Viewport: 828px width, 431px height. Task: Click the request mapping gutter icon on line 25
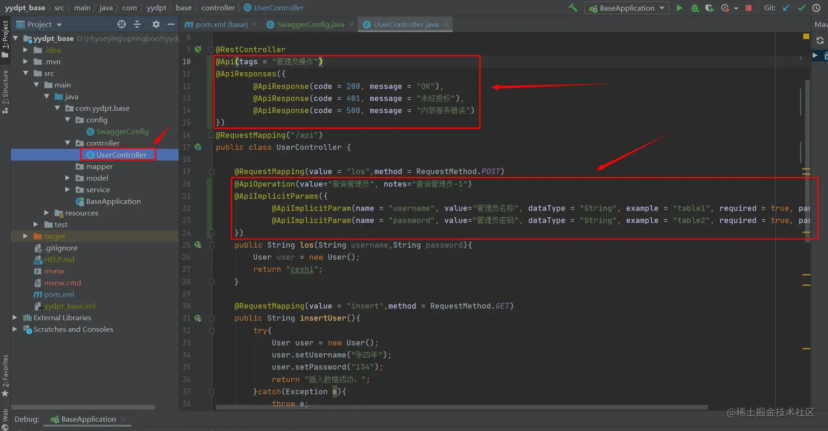tap(198, 245)
